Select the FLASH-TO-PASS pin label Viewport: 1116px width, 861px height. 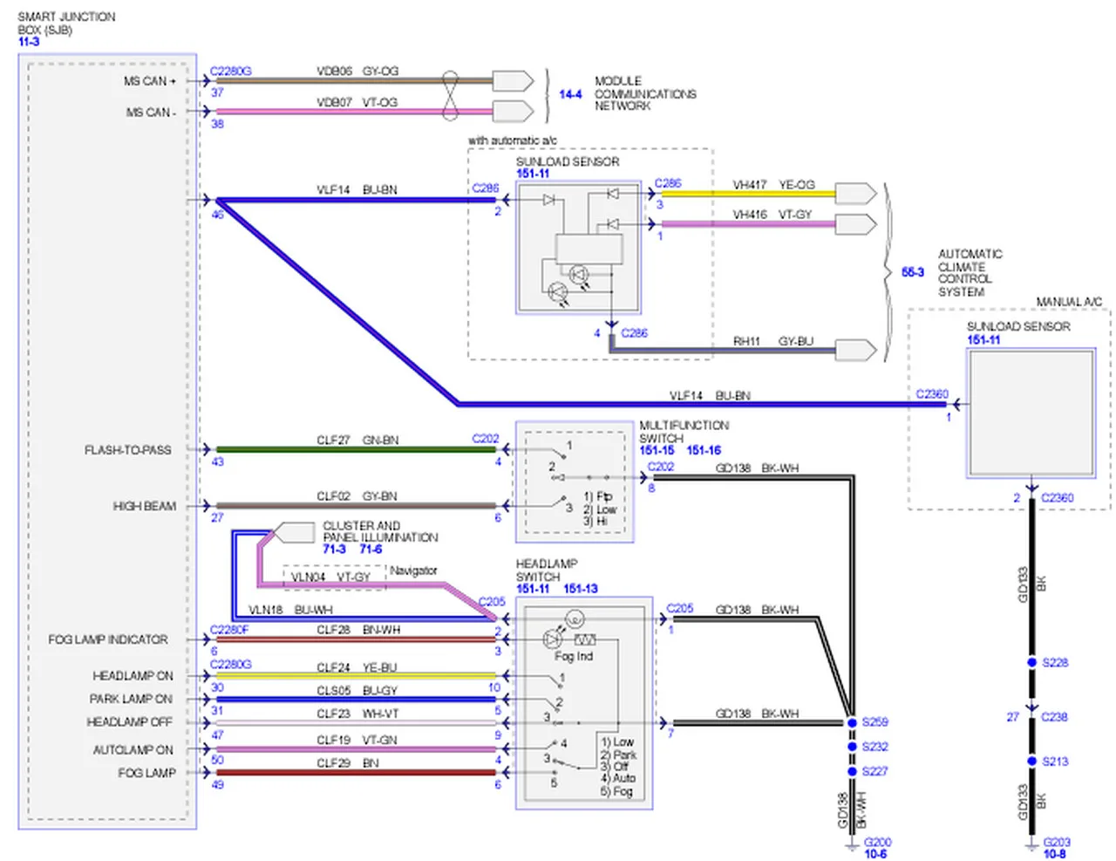click(128, 450)
